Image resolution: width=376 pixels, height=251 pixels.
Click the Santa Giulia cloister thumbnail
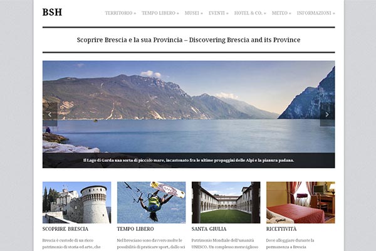[226, 203]
